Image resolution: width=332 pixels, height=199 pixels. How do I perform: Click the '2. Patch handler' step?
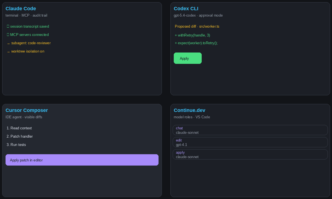pyautogui.click(x=20, y=137)
